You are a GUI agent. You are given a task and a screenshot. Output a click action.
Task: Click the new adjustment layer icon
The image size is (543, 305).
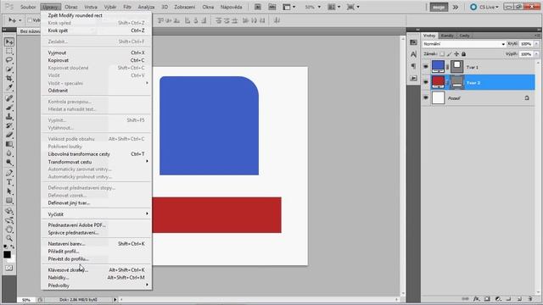click(x=498, y=299)
